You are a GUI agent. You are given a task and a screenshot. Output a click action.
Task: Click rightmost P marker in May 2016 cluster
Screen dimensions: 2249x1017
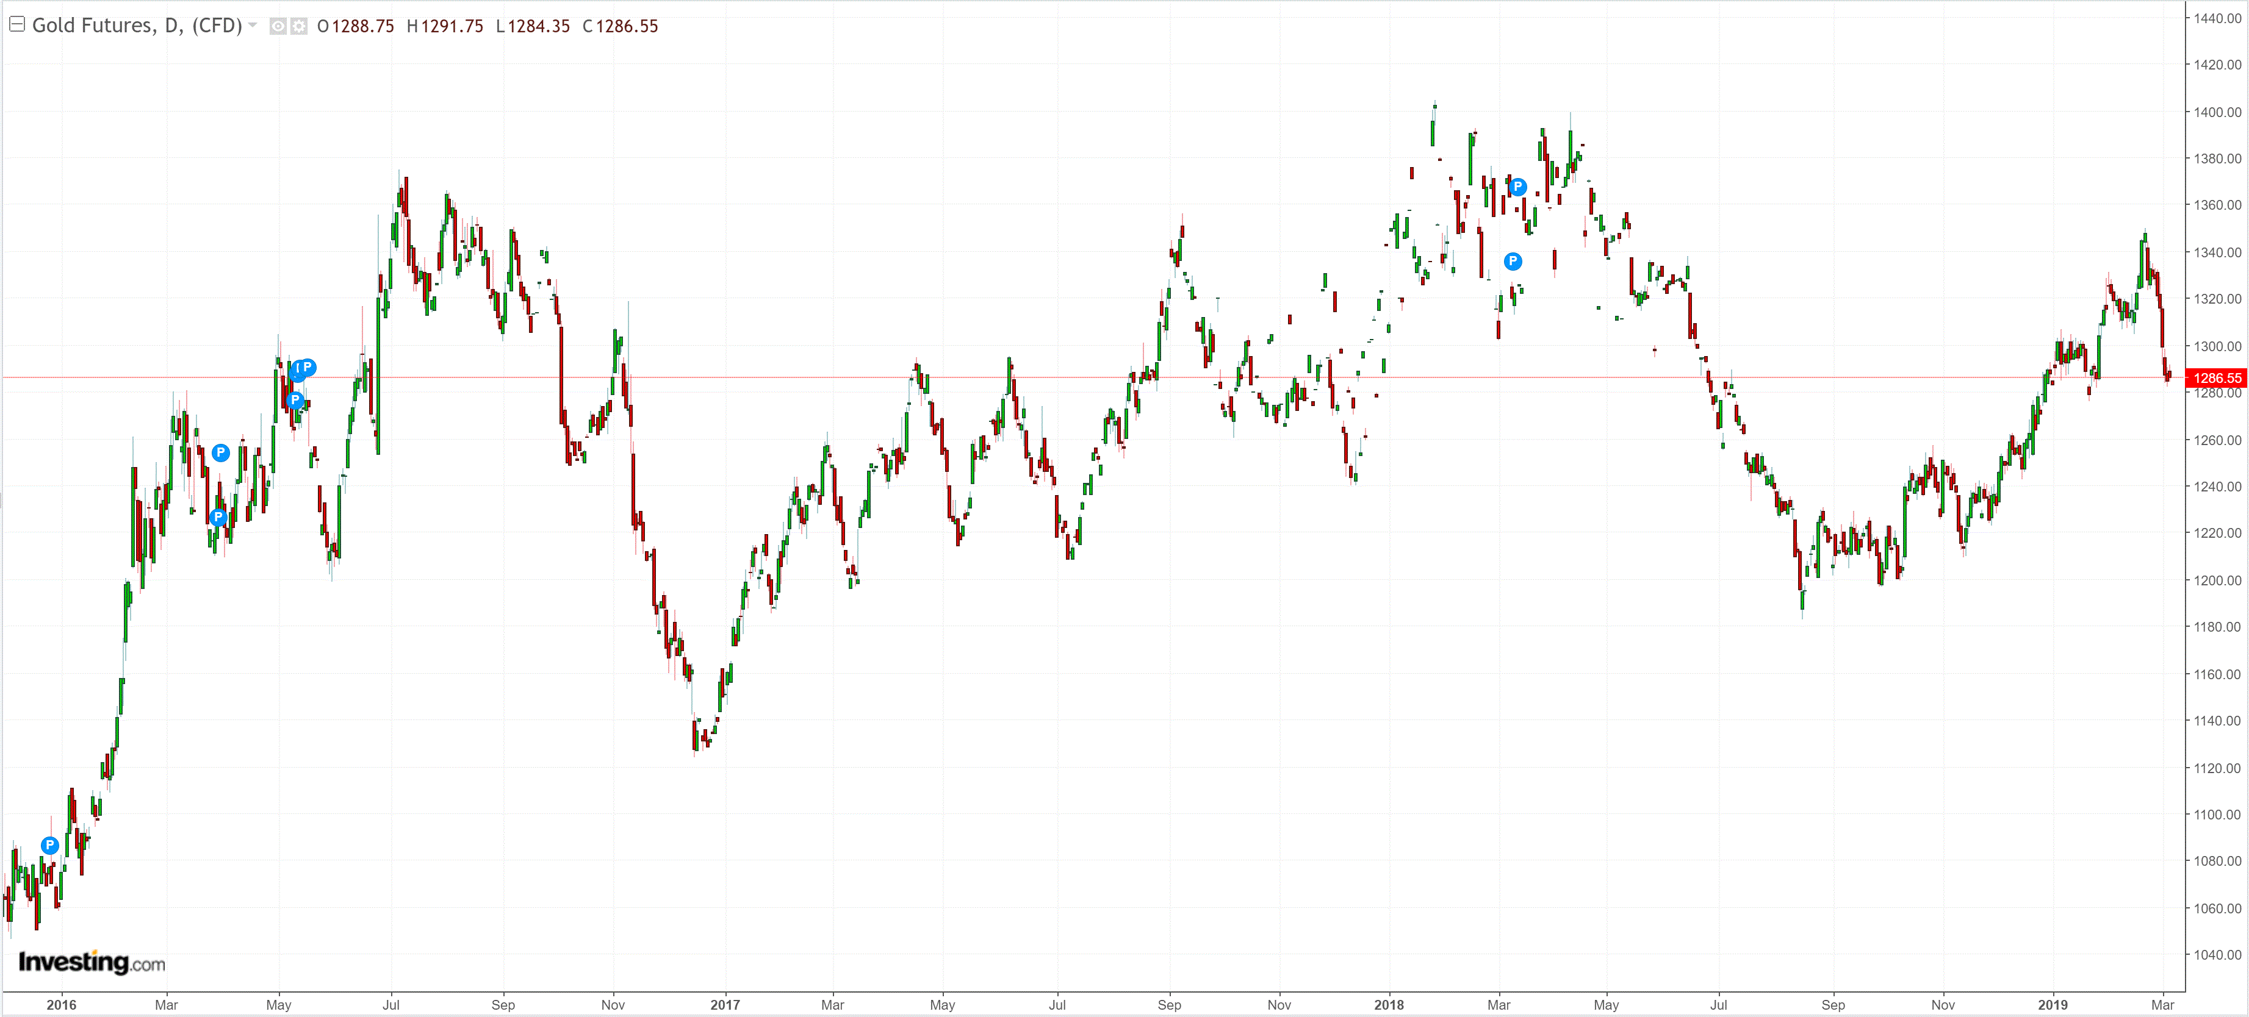coord(308,367)
